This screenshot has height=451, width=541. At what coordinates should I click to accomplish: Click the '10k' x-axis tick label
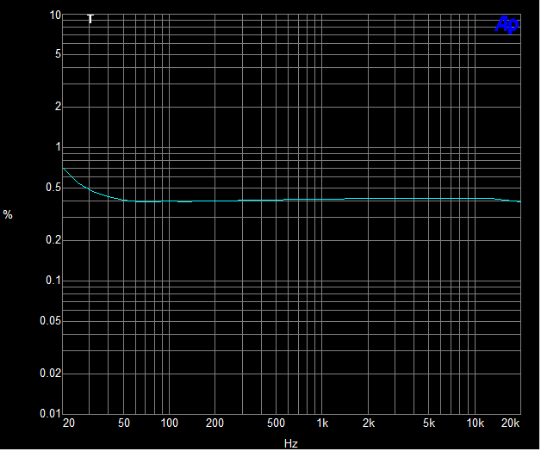click(476, 423)
